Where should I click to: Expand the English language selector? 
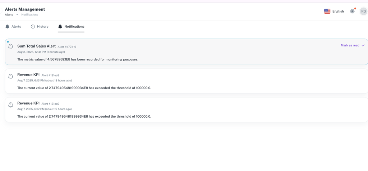(x=338, y=11)
